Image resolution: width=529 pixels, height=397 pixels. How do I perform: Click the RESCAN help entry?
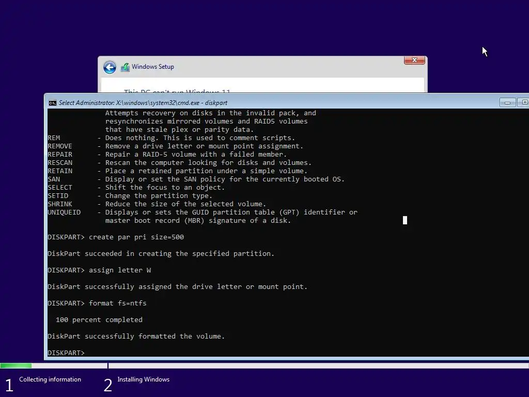(x=179, y=163)
